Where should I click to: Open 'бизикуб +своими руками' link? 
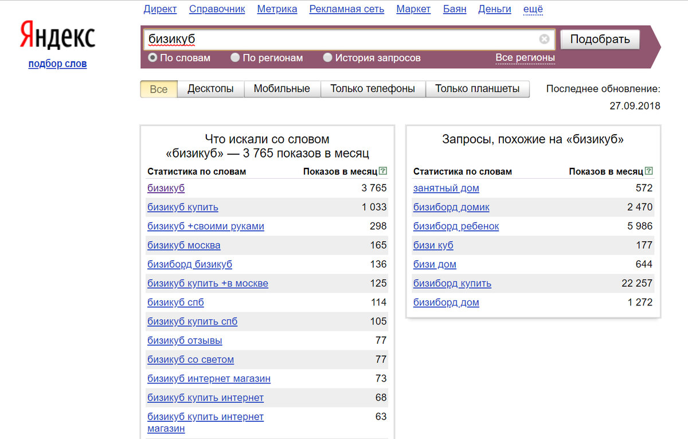pyautogui.click(x=206, y=226)
